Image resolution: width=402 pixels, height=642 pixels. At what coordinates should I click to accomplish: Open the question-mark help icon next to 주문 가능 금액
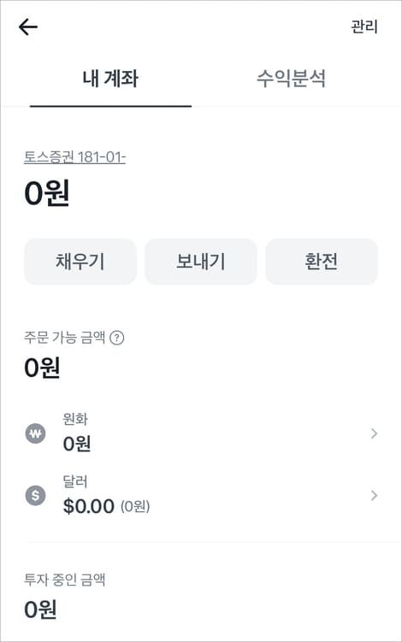point(117,339)
